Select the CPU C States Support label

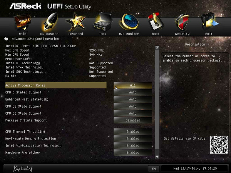coord(23,92)
